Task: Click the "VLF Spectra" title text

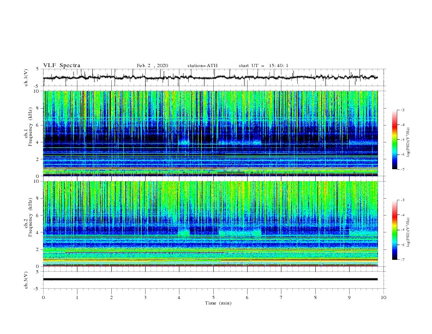Action: pyautogui.click(x=62, y=65)
